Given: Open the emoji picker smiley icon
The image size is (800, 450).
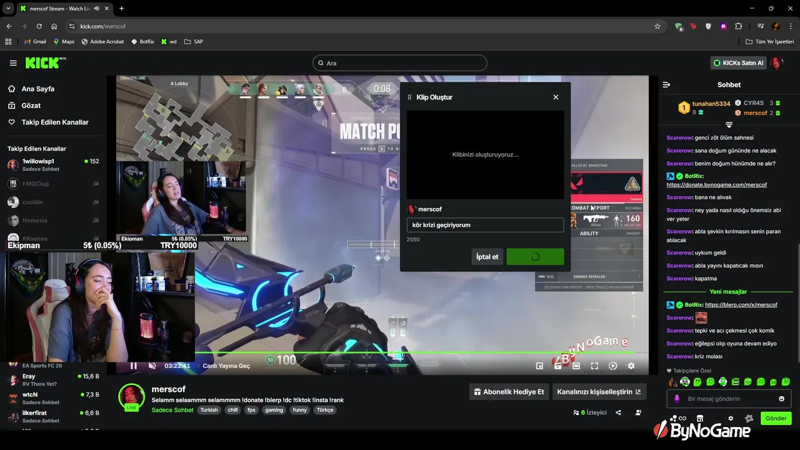Looking at the screenshot, I should [781, 399].
